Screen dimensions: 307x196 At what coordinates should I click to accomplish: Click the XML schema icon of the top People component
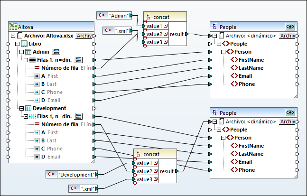(215, 28)
